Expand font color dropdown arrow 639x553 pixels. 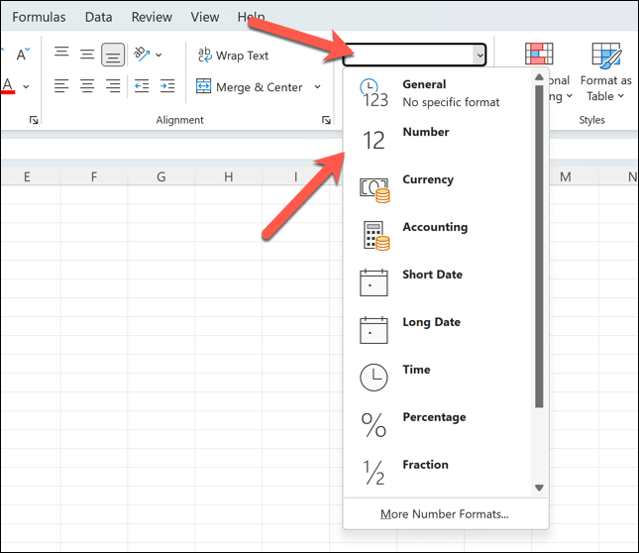(x=26, y=87)
